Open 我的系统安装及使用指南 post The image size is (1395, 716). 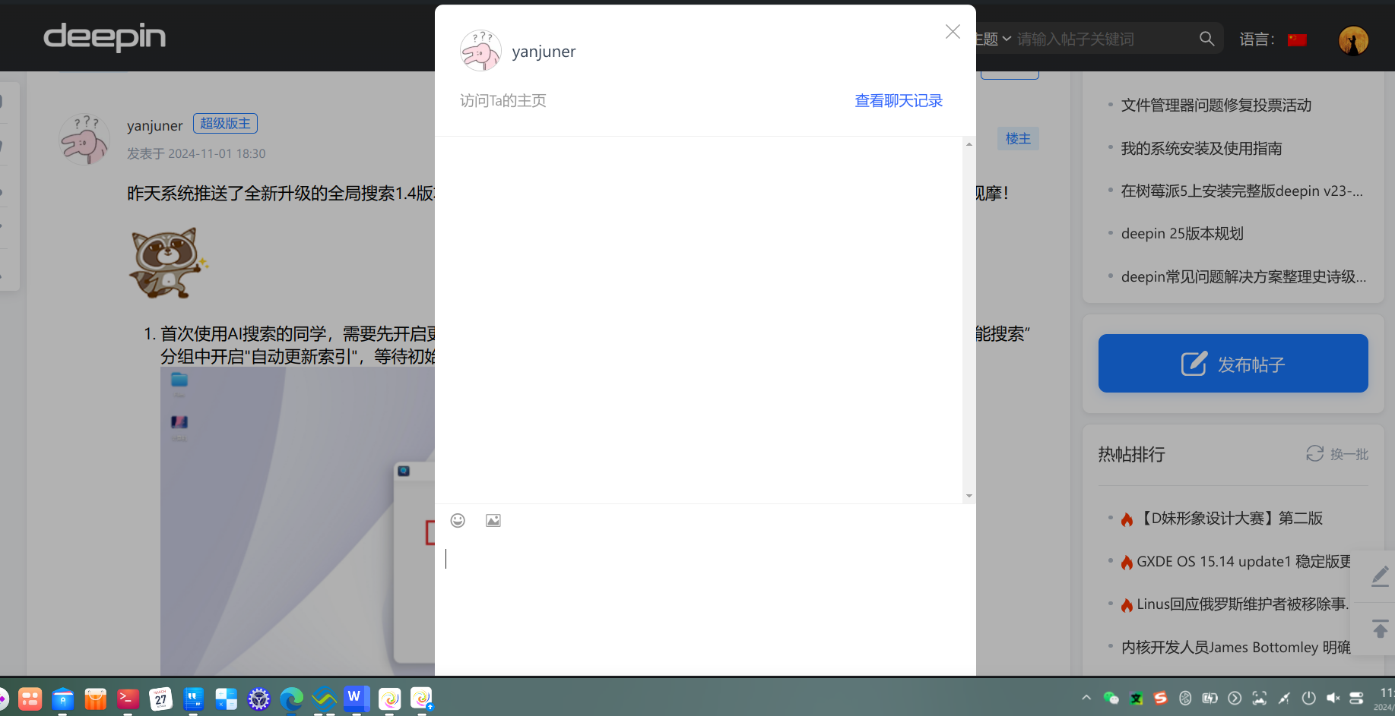click(1201, 149)
